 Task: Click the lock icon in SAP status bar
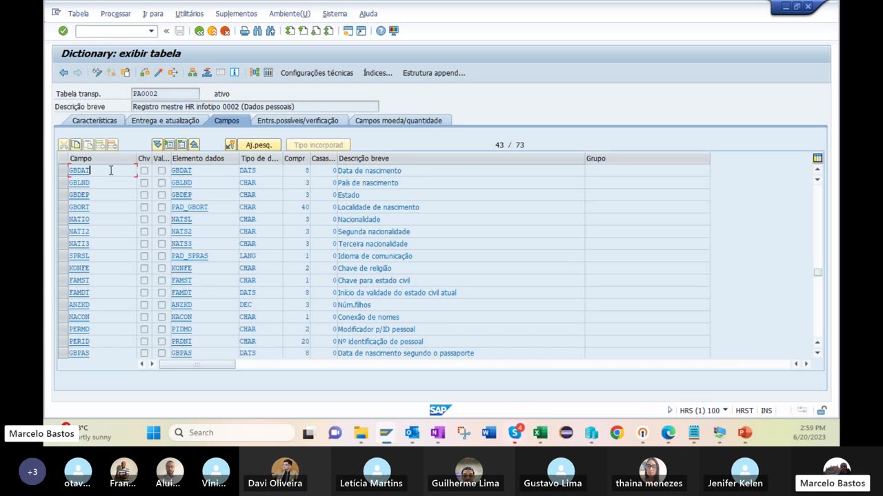822,411
